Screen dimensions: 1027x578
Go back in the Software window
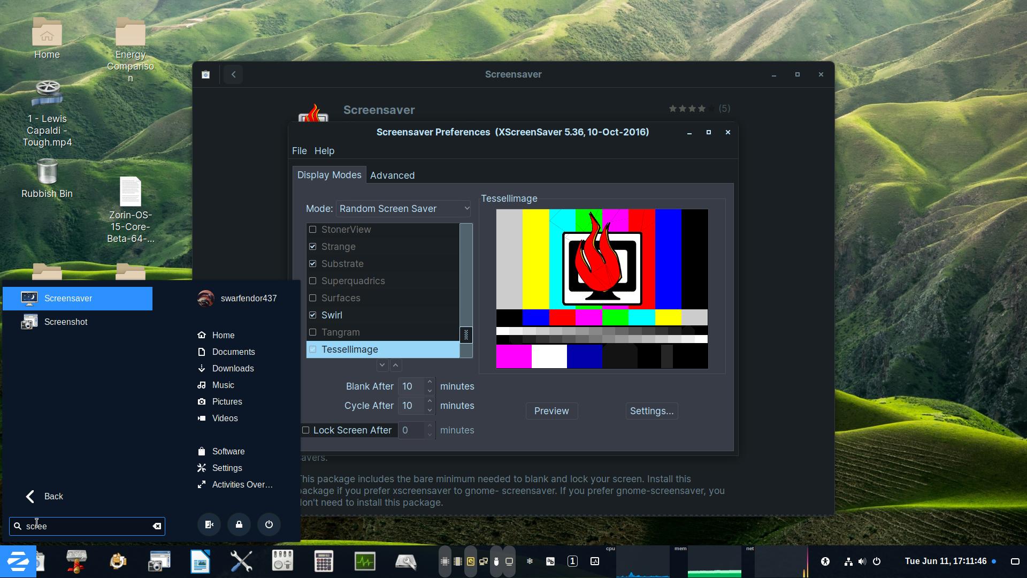(233, 74)
